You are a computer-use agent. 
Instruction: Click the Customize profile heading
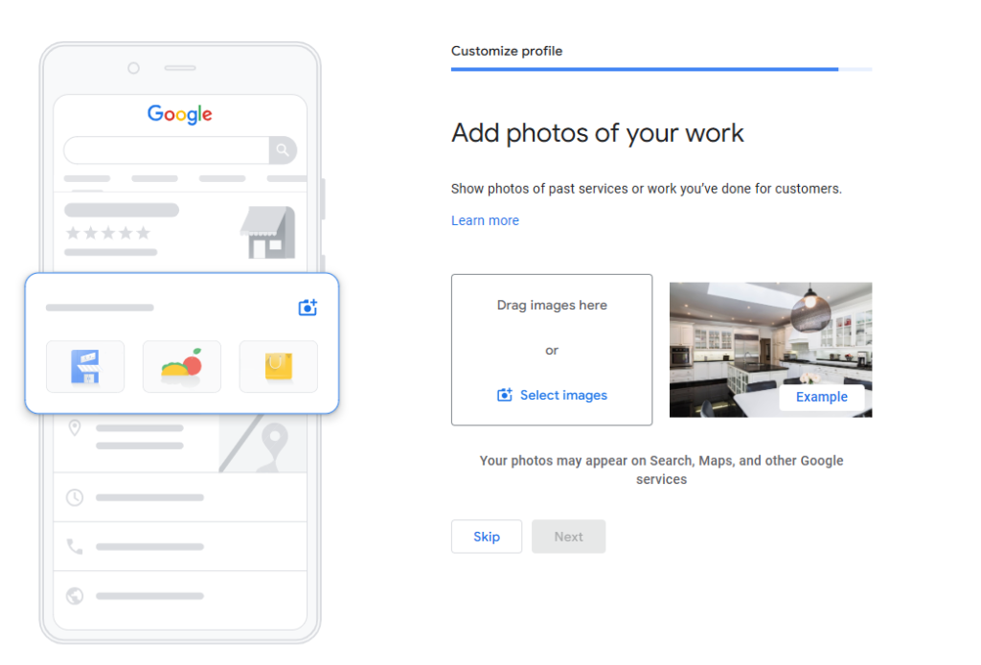pyautogui.click(x=506, y=51)
